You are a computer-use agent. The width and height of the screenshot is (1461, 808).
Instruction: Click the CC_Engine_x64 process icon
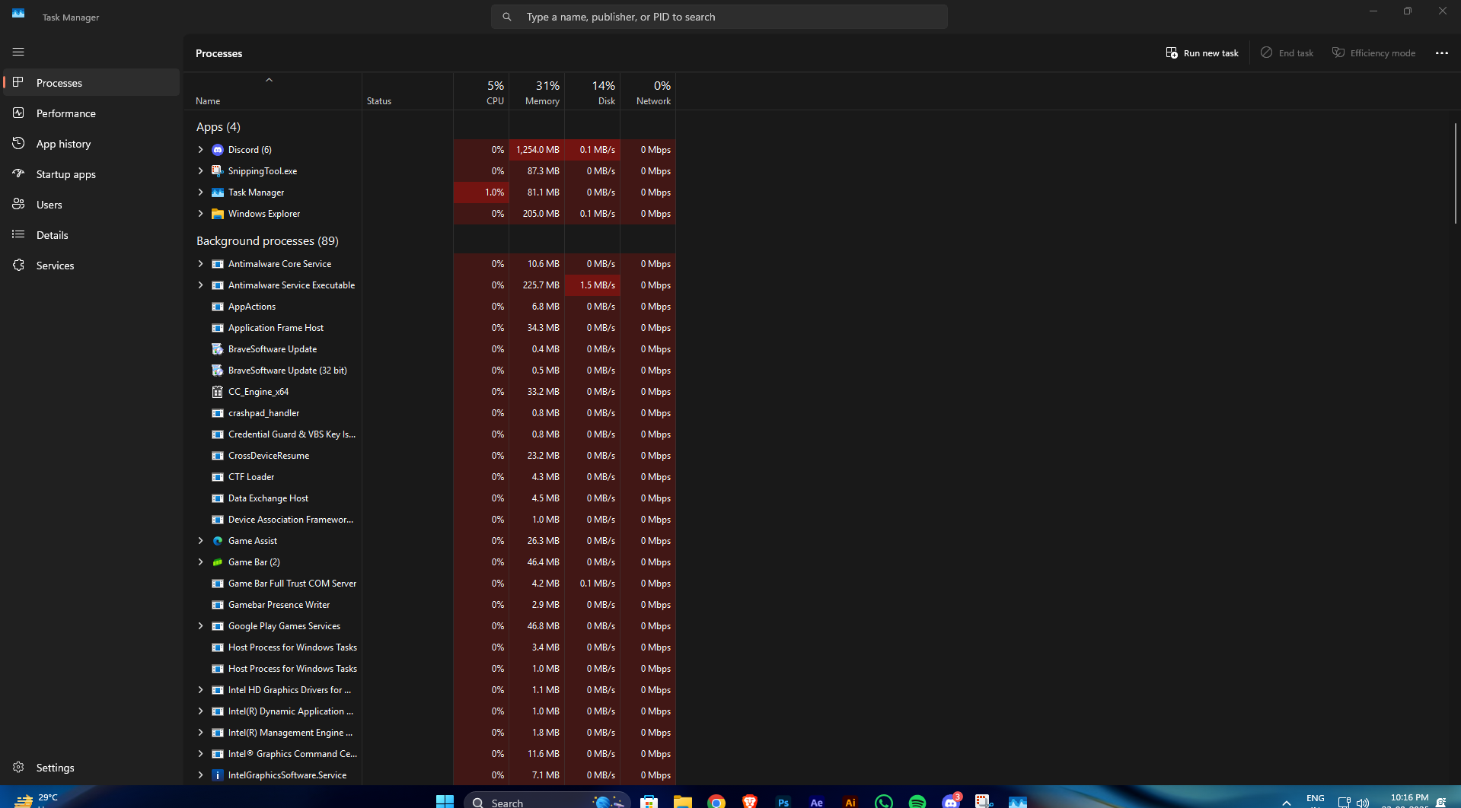click(x=218, y=392)
